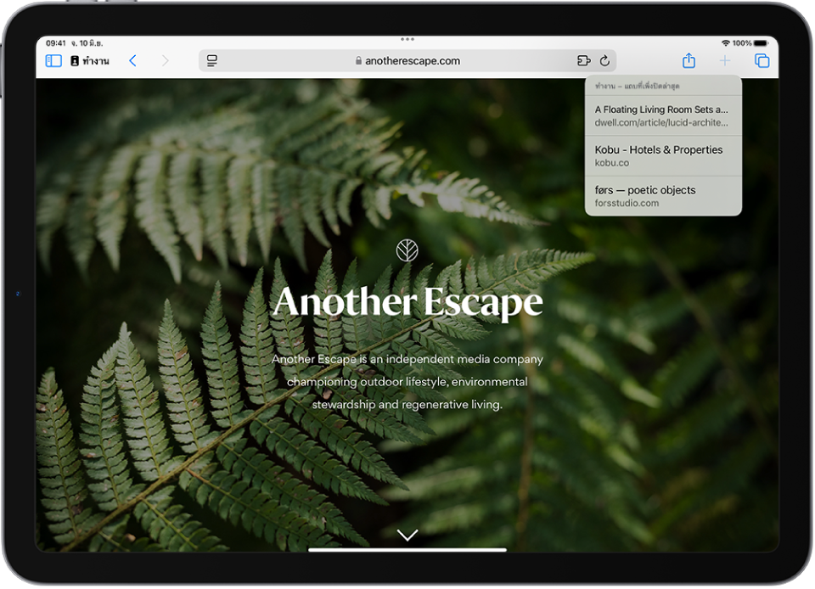Tap the Another Escape leaf logo
Viewport: 815px width, 589px height.
click(x=407, y=250)
